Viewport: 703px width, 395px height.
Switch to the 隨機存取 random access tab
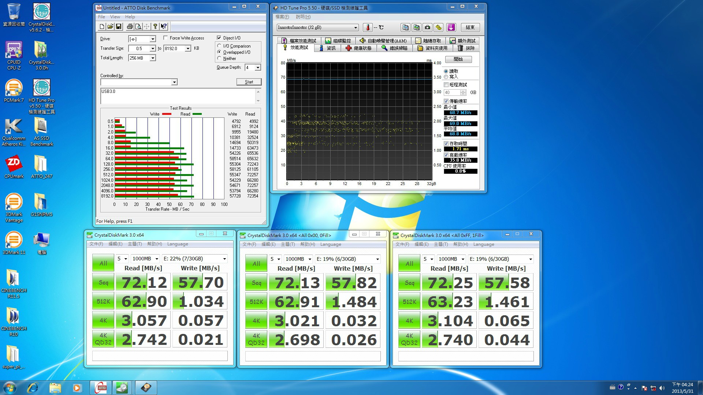[428, 41]
